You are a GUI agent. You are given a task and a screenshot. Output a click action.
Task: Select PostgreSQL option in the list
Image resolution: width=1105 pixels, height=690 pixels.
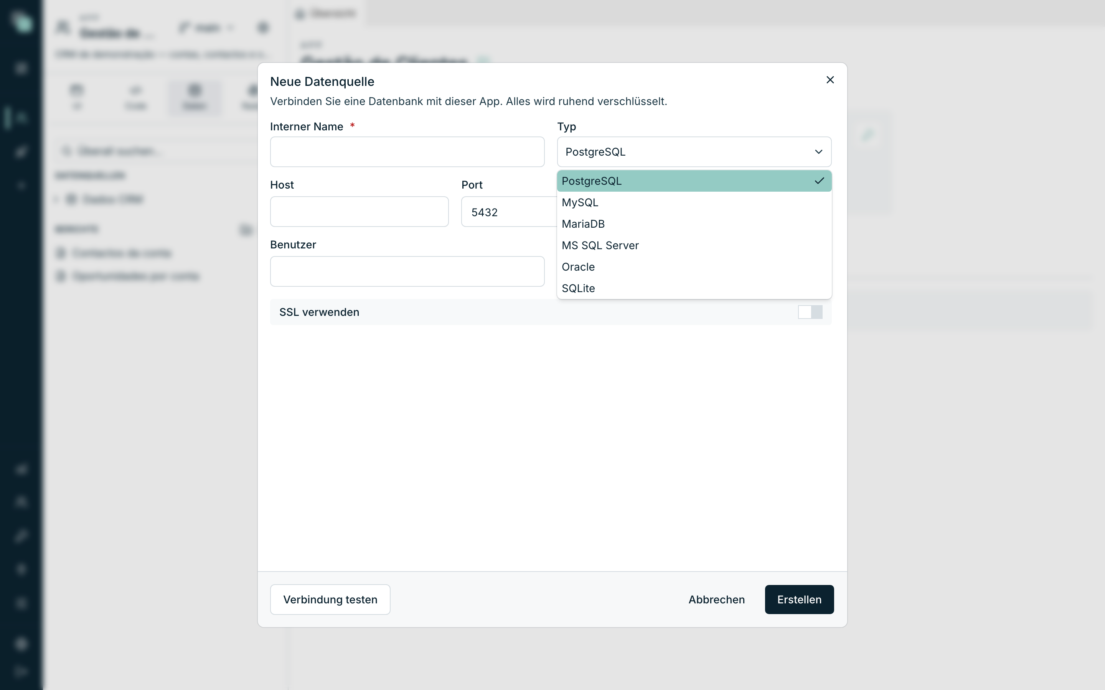pos(694,181)
